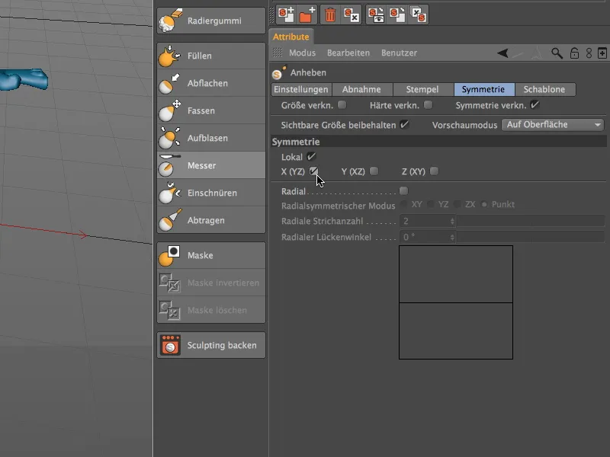The width and height of the screenshot is (610, 457).
Task: Enable Radial symmetry checkbox
Action: tap(404, 191)
